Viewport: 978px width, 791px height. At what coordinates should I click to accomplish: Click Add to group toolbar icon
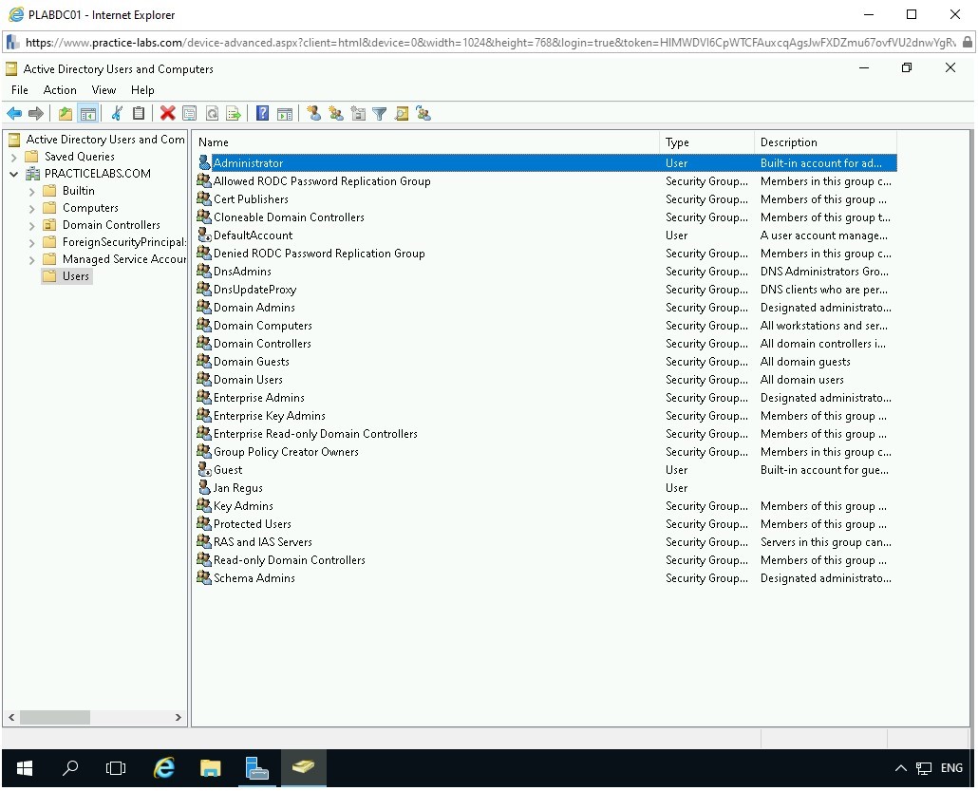(423, 114)
